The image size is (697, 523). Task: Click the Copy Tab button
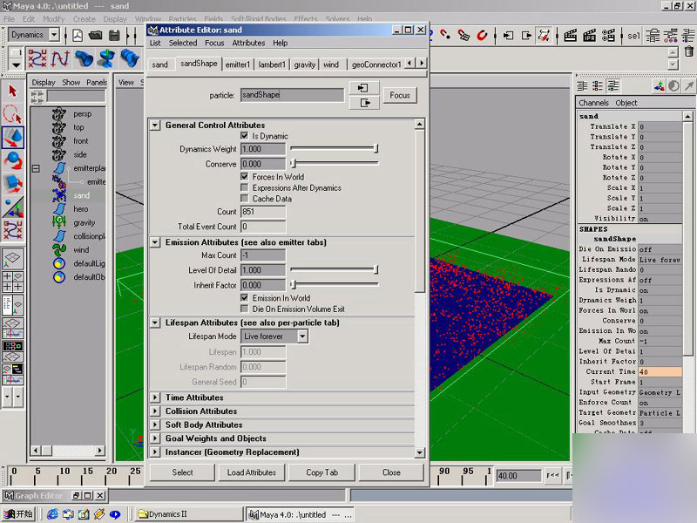tap(321, 472)
